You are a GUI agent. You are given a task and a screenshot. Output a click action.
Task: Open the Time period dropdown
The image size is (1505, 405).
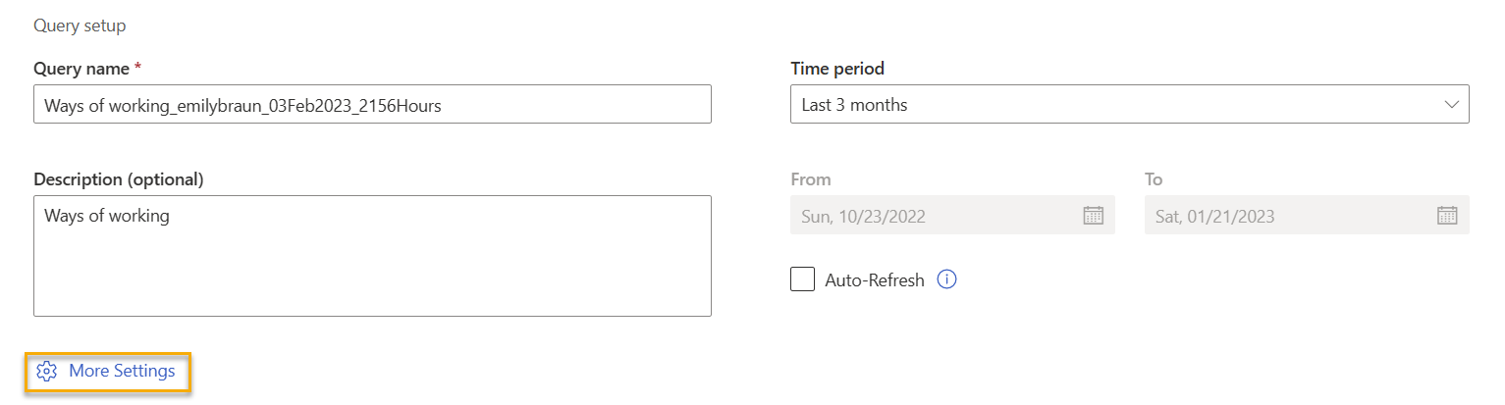click(1129, 105)
